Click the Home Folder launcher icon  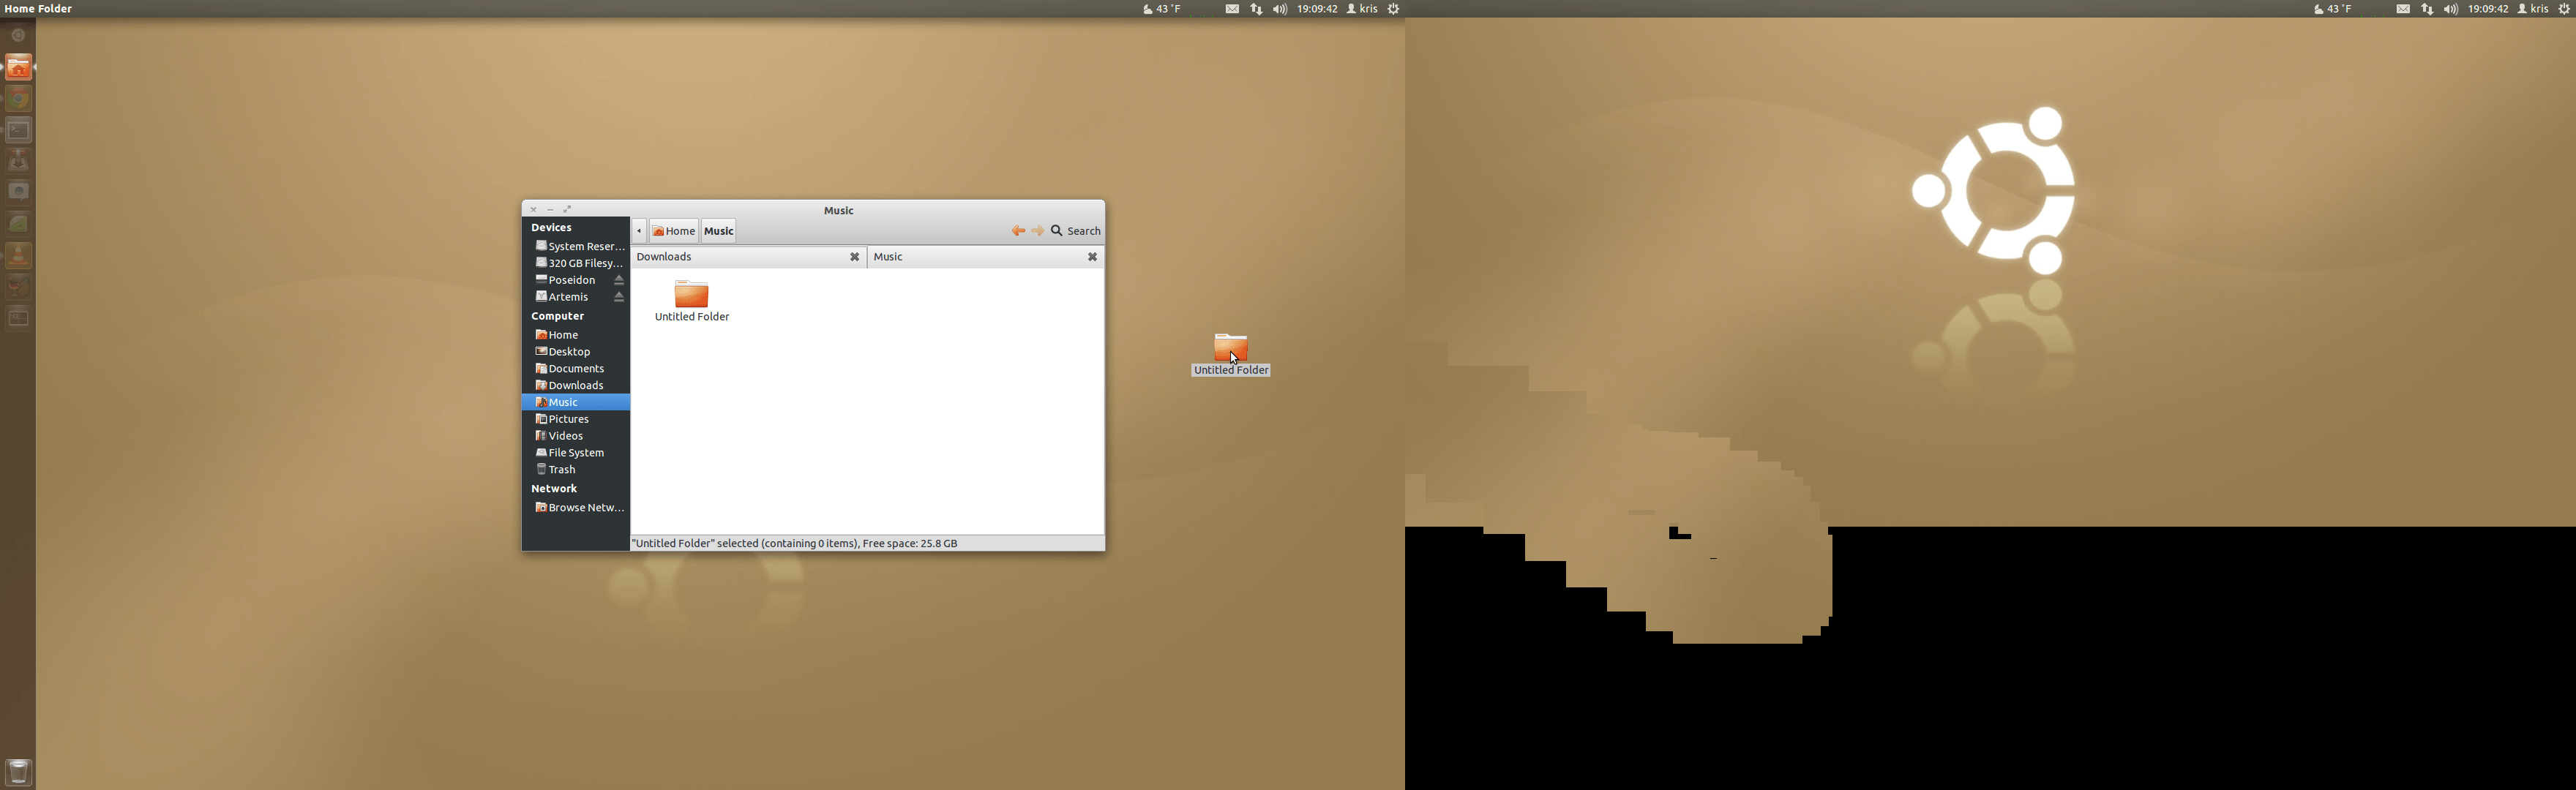(18, 68)
